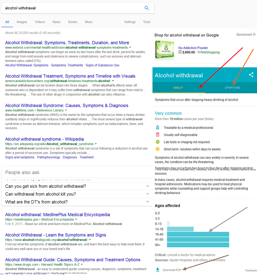Click the 19-40 age bar in chart
This screenshot has height=275, width=257.
click(x=198, y=234)
